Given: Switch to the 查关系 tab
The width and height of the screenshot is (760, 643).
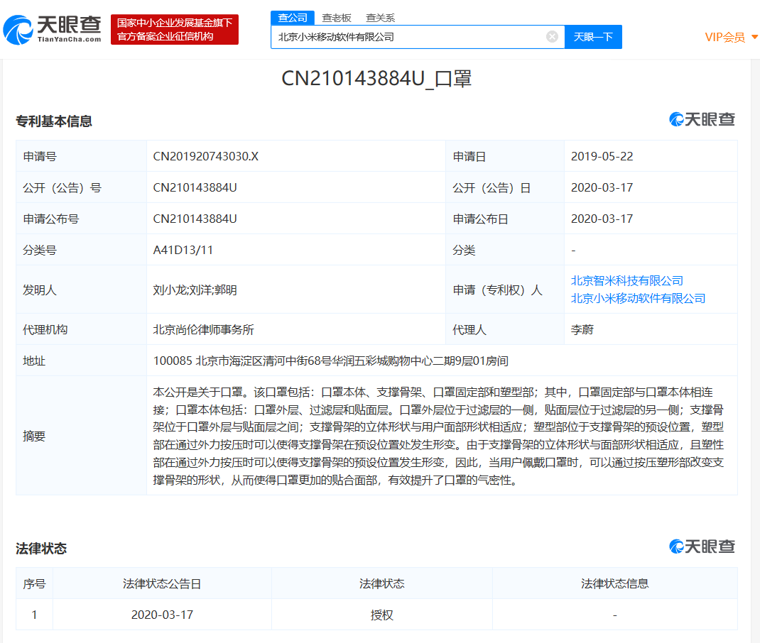Looking at the screenshot, I should point(380,18).
